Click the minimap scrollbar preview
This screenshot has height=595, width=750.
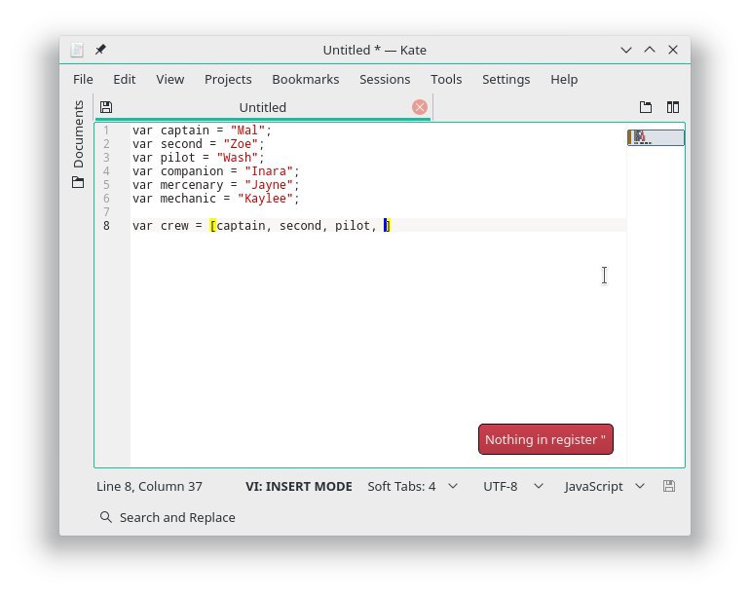(655, 138)
